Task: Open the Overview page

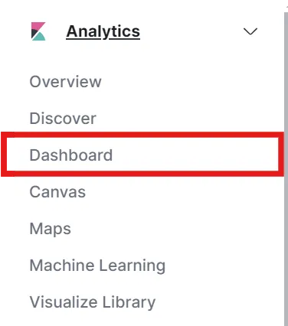Action: tap(66, 82)
